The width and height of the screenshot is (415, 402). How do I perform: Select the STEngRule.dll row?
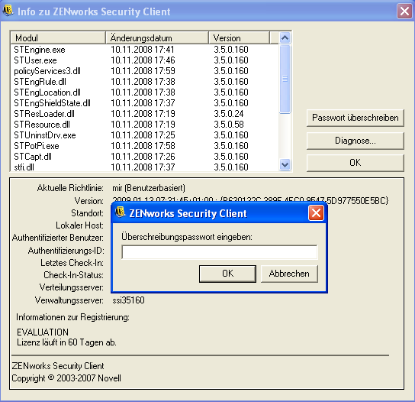(x=144, y=82)
